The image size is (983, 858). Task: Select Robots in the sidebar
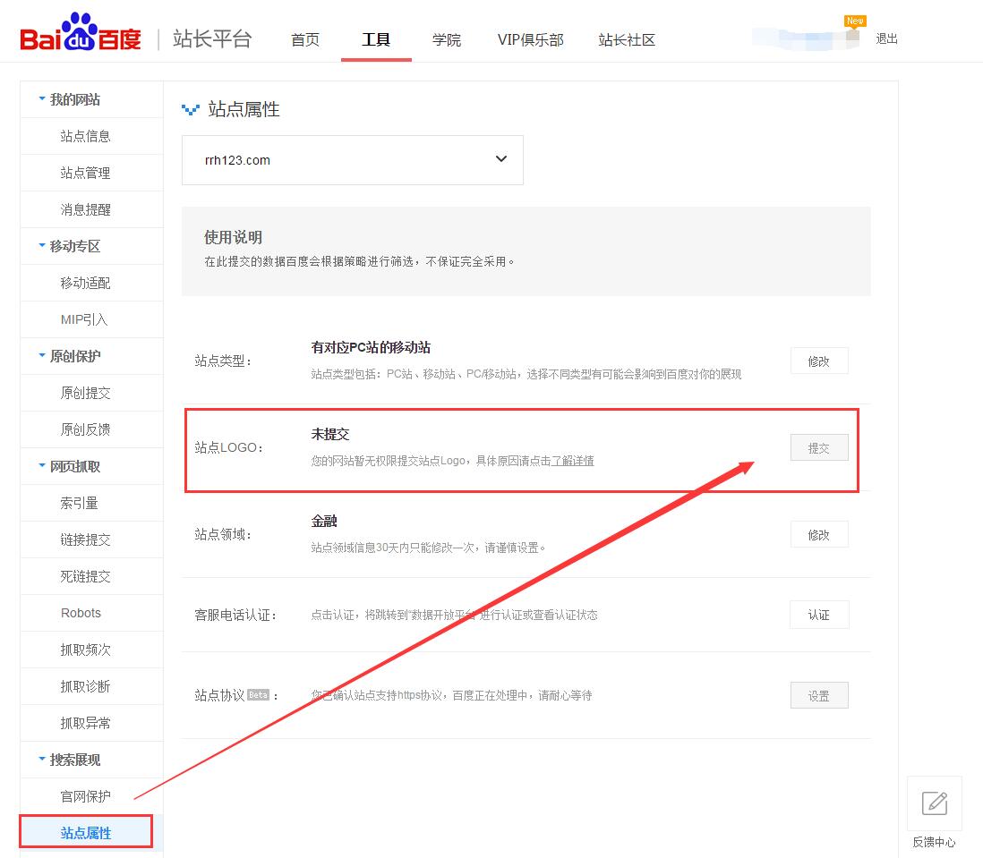pos(81,613)
